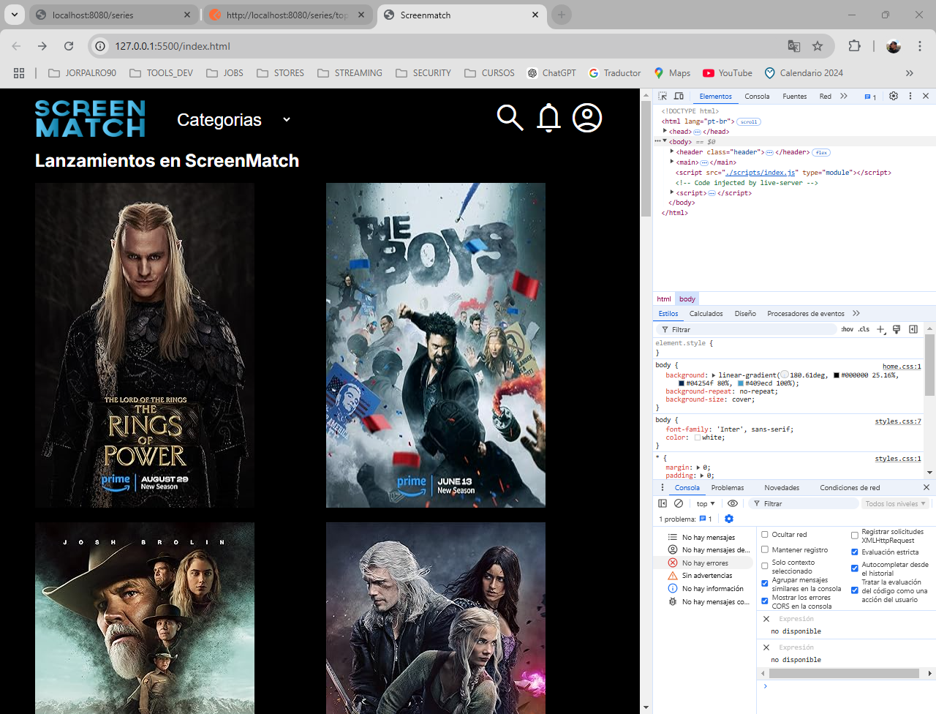This screenshot has width=936, height=714.
Task: Open the Chrome extensions puzzle icon
Action: click(854, 46)
